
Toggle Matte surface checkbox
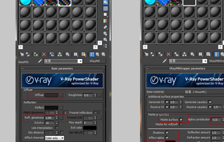tap(181, 120)
